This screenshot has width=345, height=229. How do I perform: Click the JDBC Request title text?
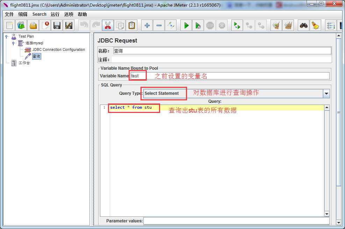117,40
